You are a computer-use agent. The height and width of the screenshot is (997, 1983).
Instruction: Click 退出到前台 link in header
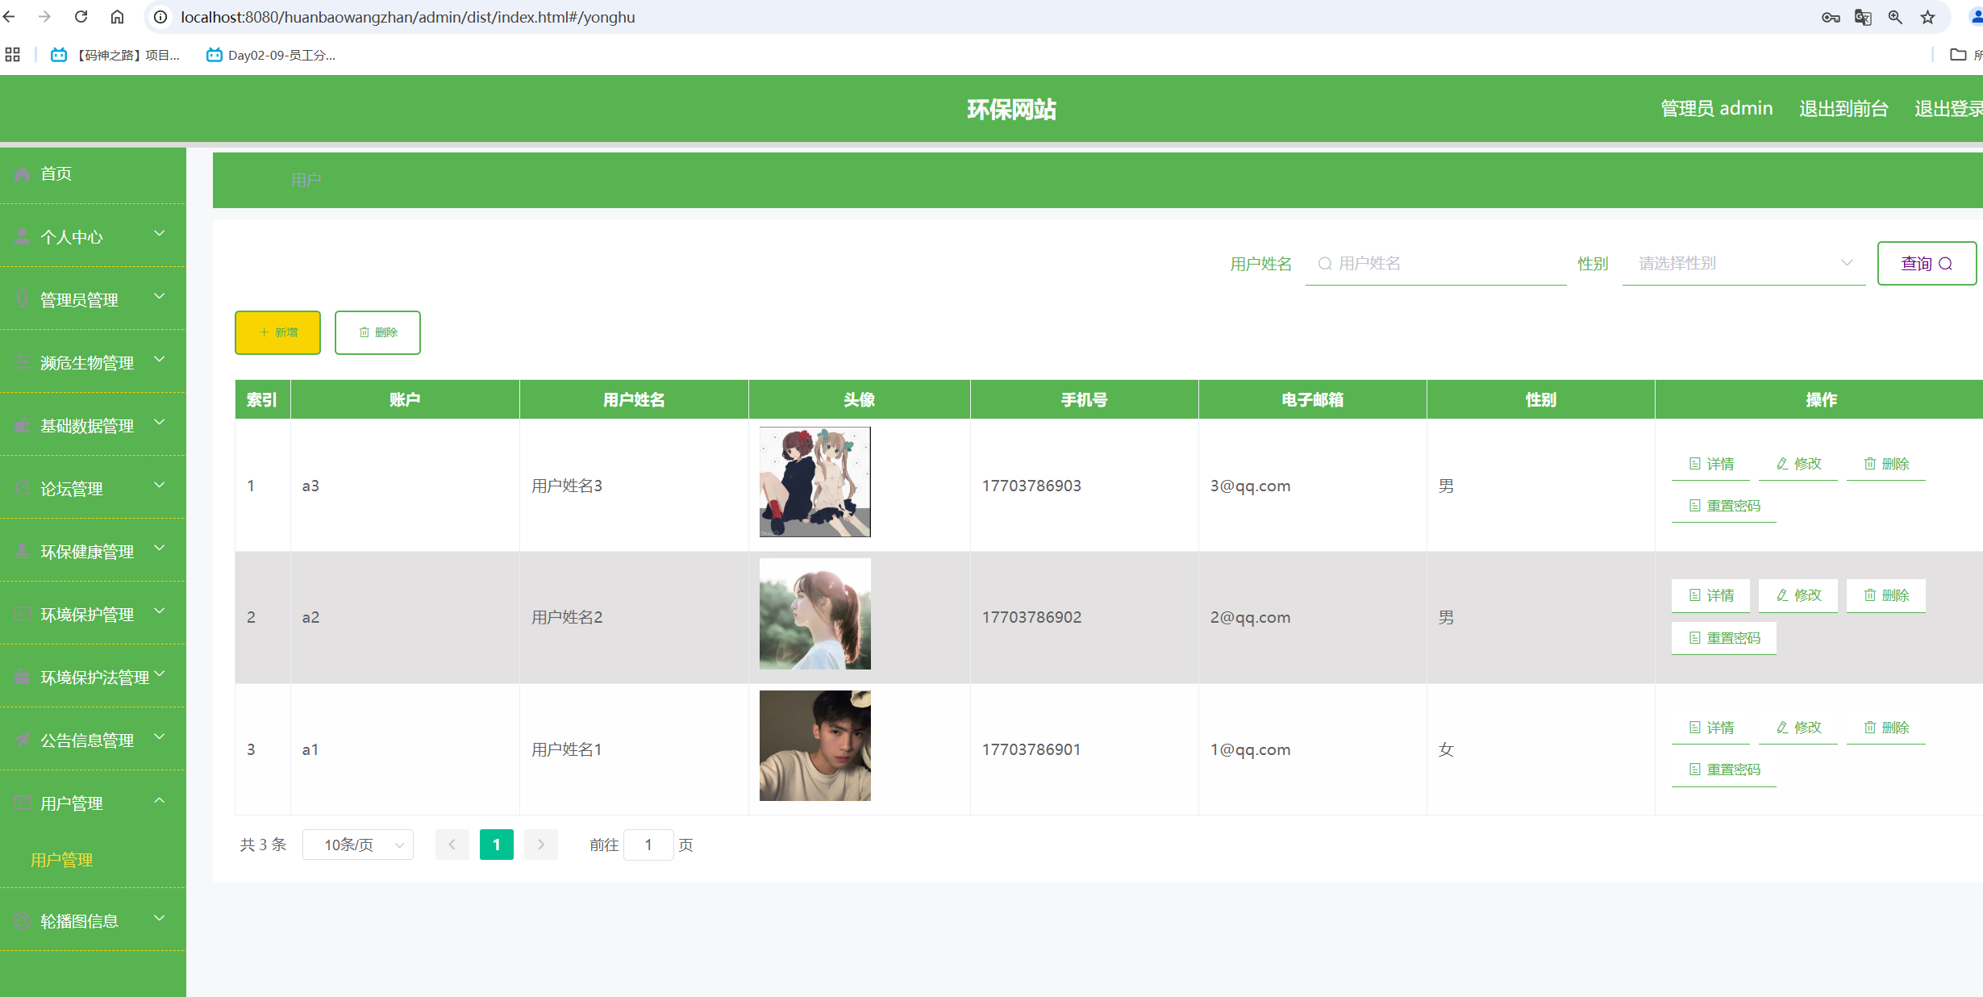(1843, 108)
